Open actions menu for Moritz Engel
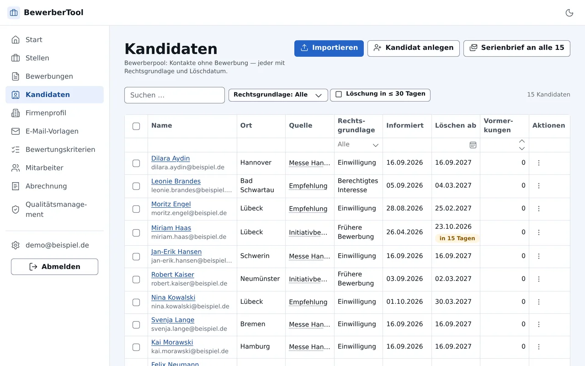 click(539, 209)
